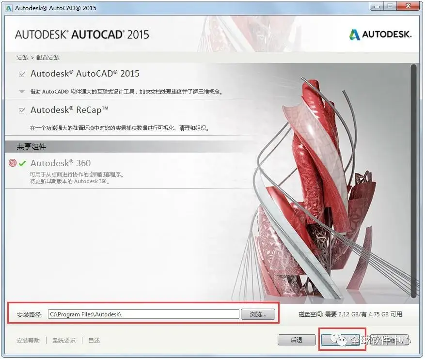Open the 浏览... folder browse dialog
Viewport: 425px width, 359px height.
click(258, 314)
